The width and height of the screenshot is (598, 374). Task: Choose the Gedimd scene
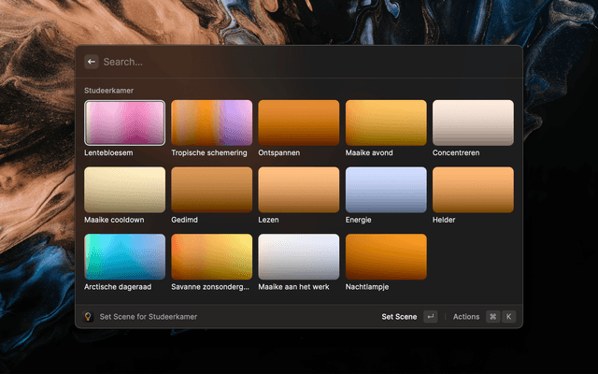click(211, 190)
